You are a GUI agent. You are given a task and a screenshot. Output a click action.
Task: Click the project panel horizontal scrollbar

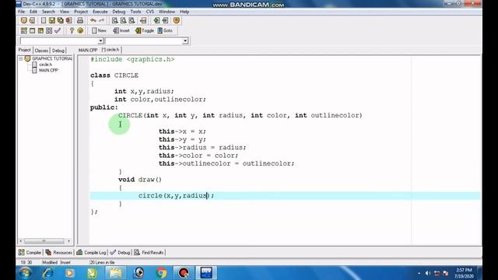(x=44, y=241)
